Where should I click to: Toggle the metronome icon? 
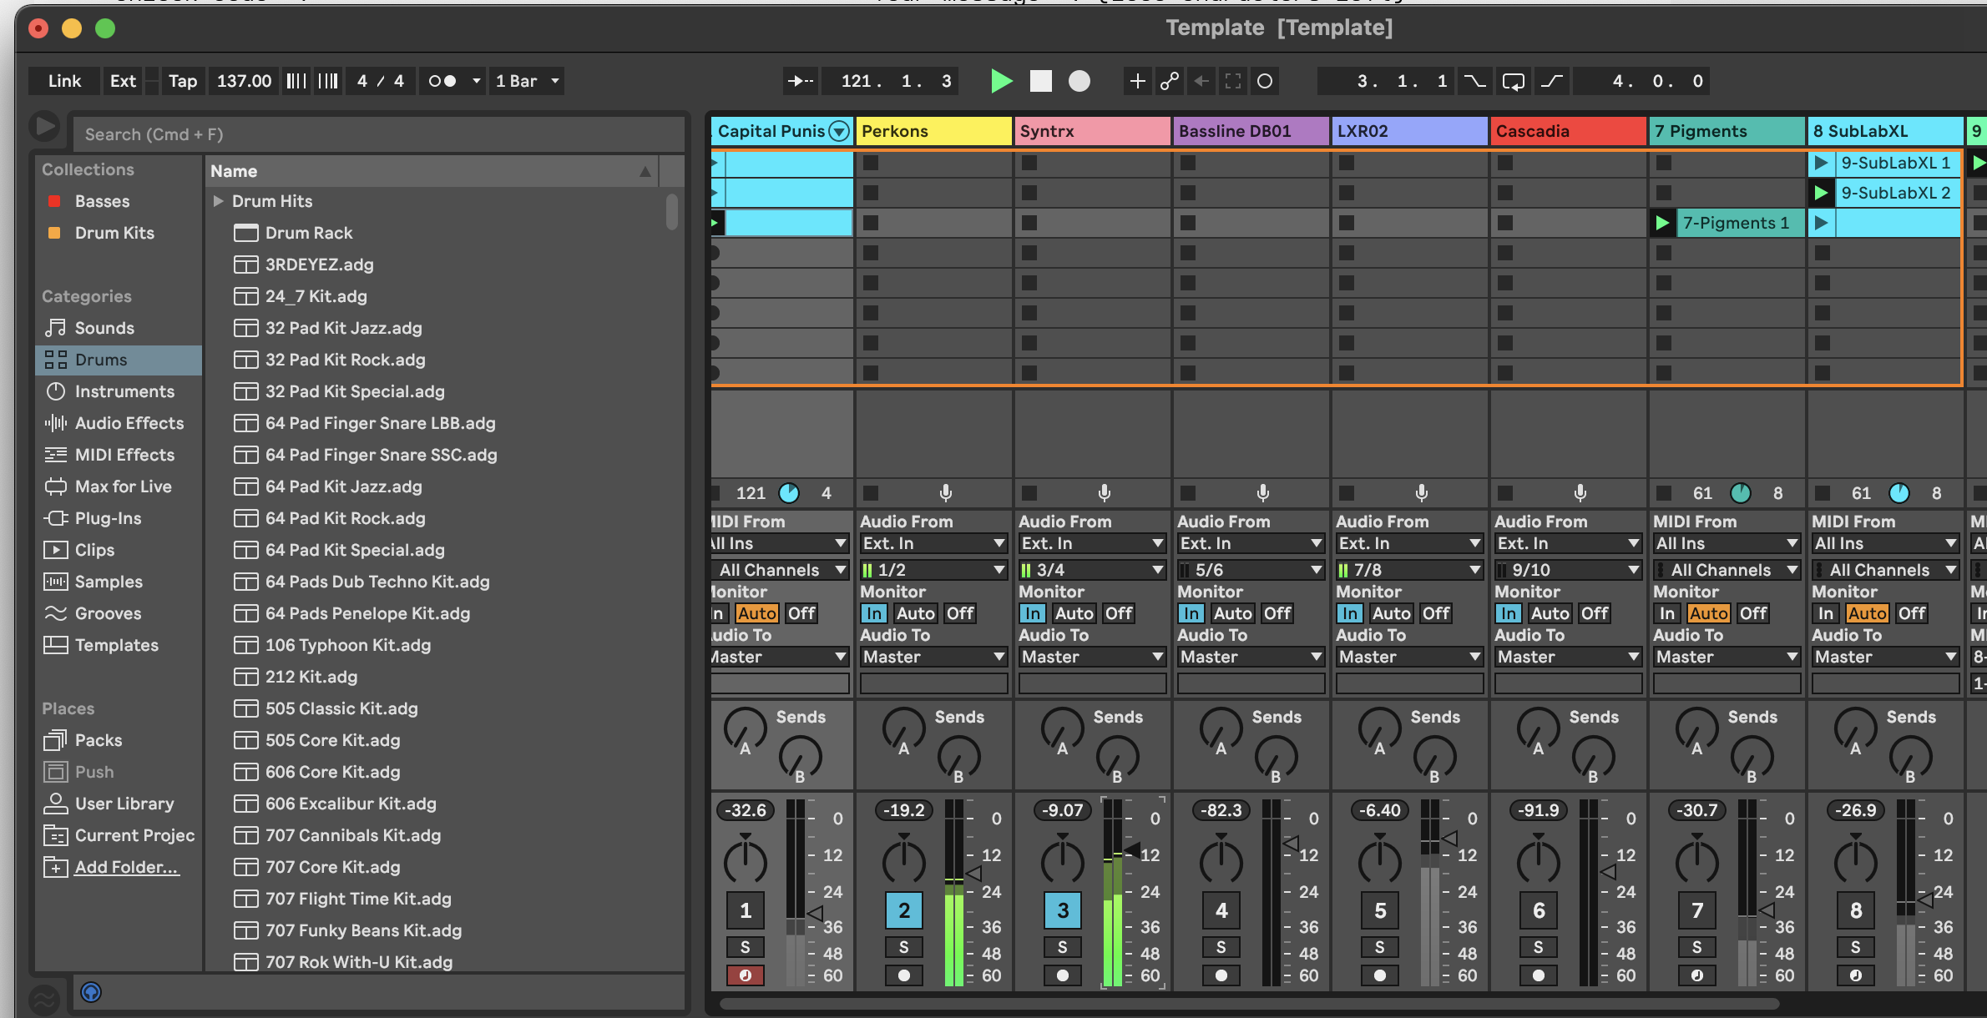click(x=442, y=81)
